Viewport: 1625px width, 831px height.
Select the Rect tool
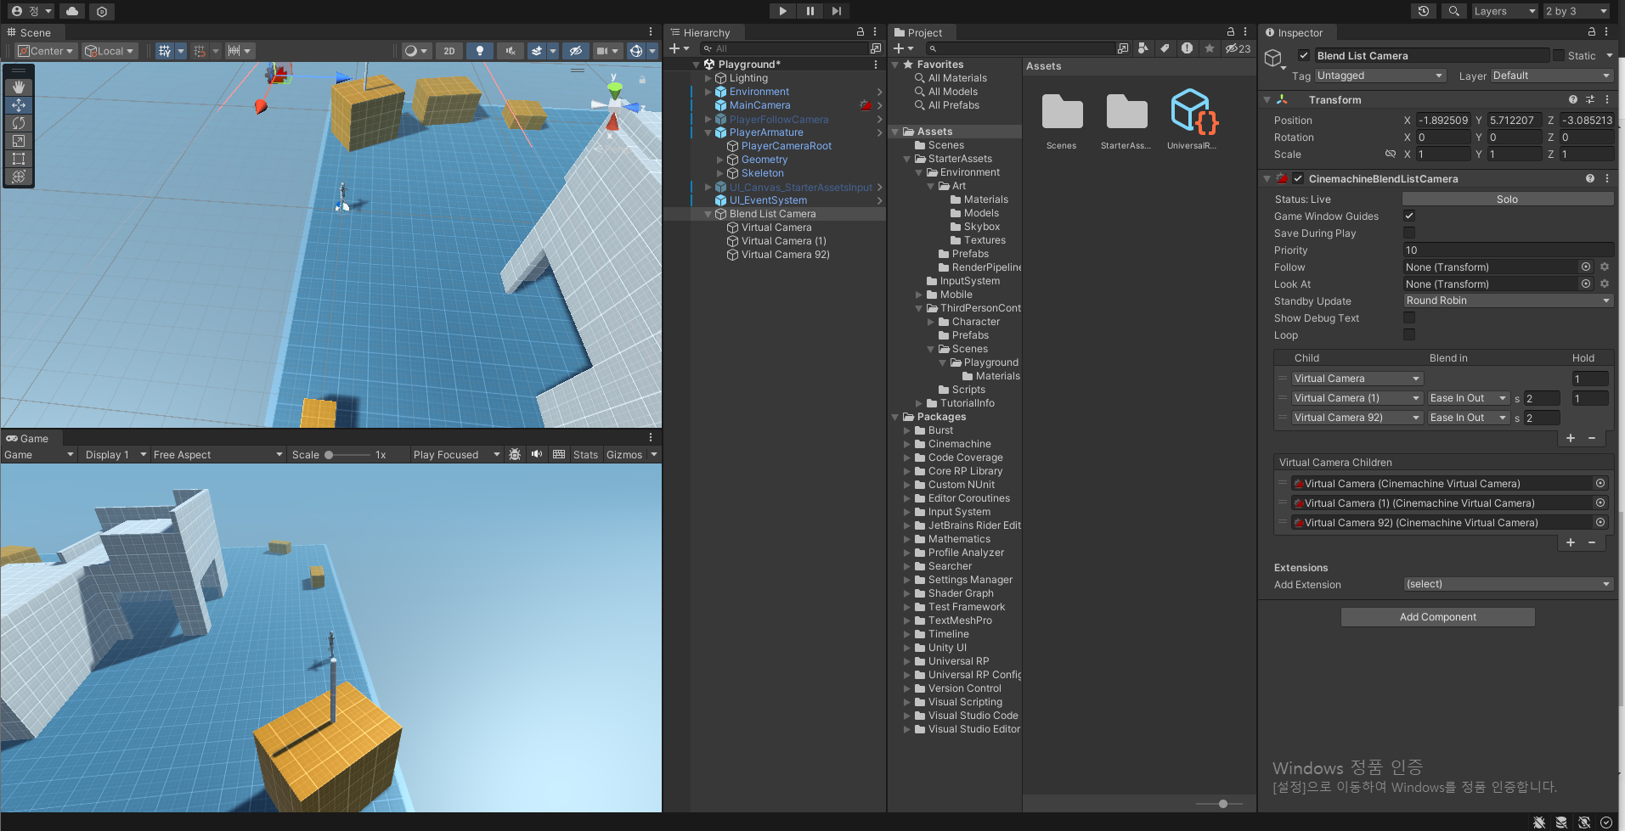pos(19,159)
